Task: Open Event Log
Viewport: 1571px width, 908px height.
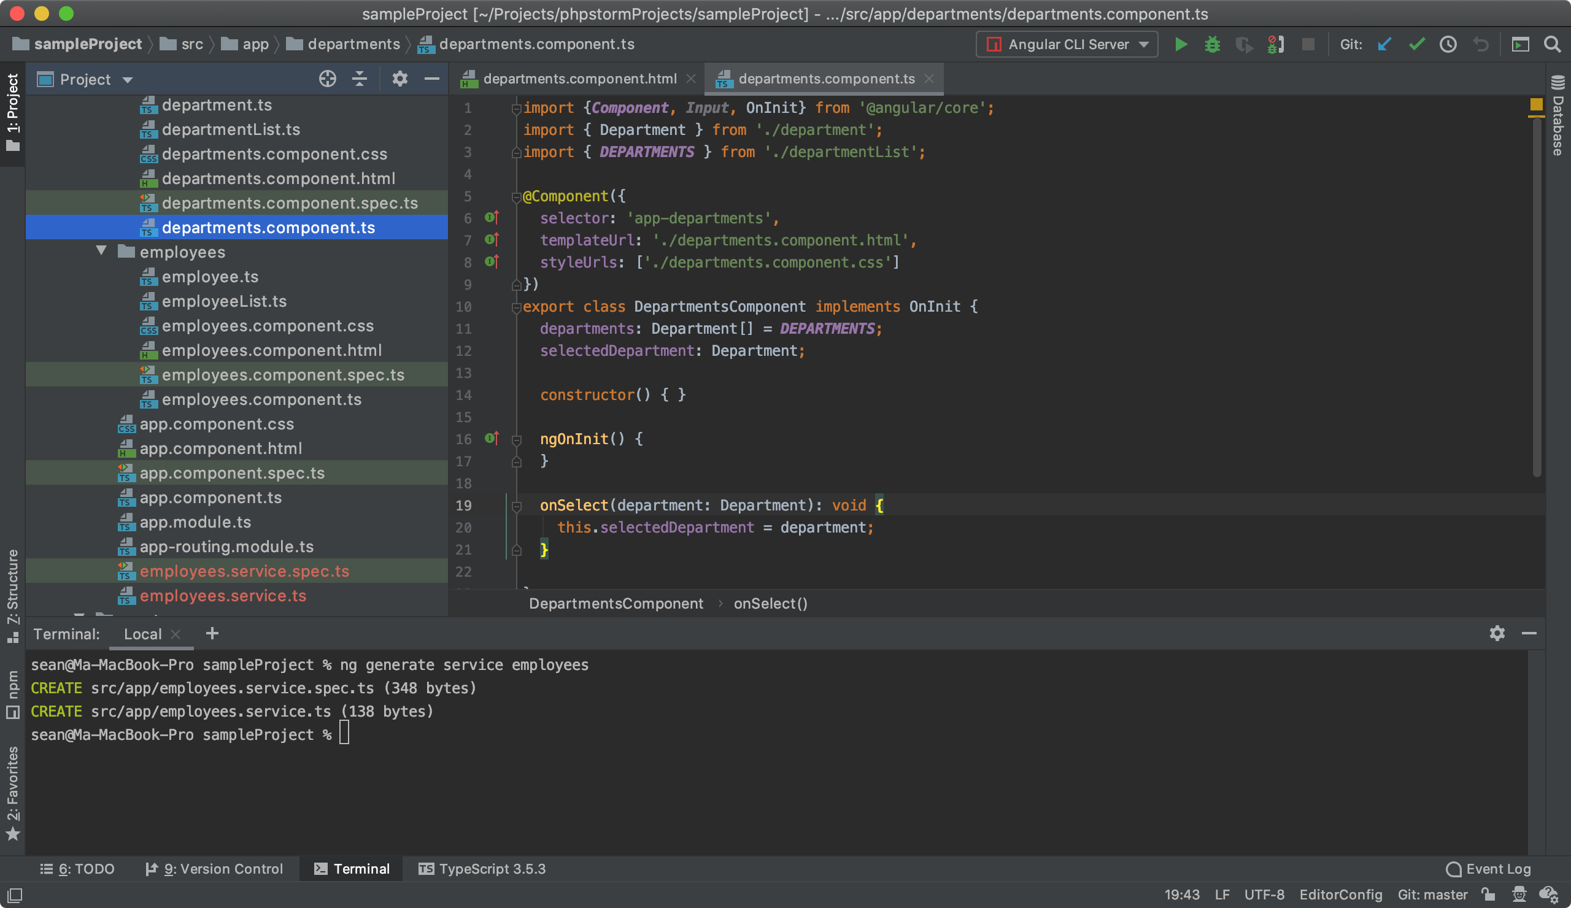Action: tap(1489, 868)
